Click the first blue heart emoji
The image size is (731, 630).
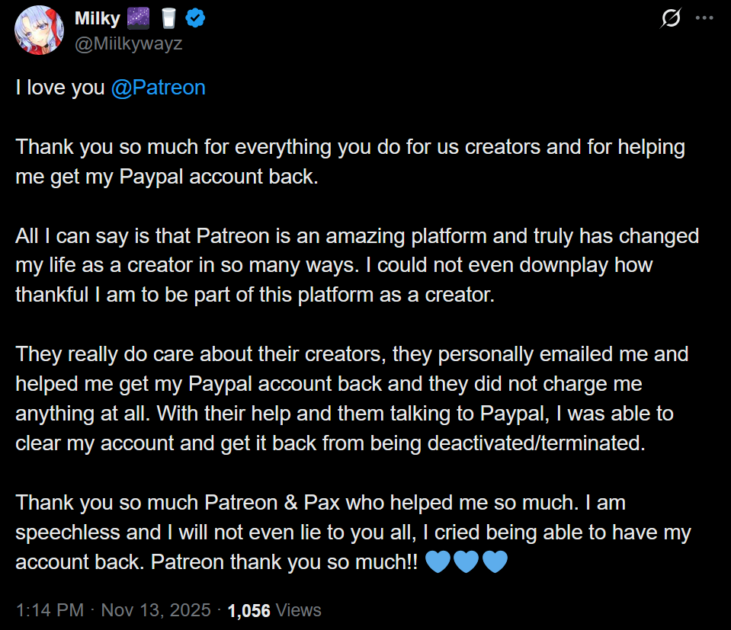pyautogui.click(x=438, y=561)
